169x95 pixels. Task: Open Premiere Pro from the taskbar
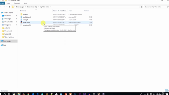click(80, 94)
